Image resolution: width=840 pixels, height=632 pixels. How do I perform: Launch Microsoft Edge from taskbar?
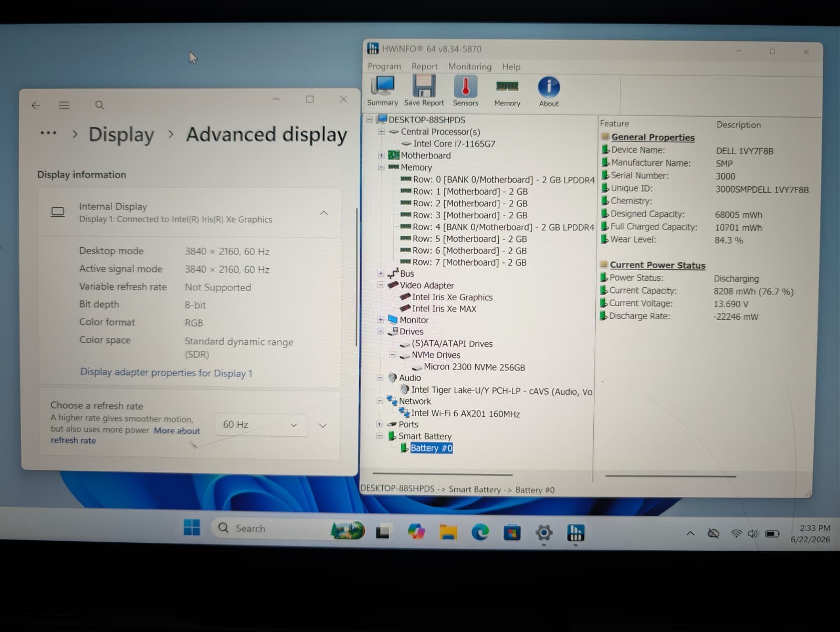pyautogui.click(x=480, y=533)
